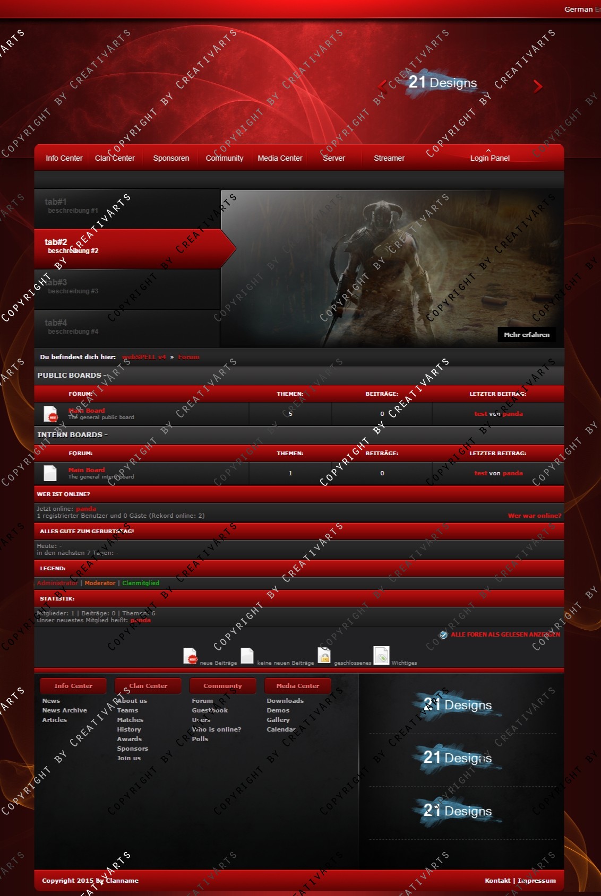This screenshot has height=896, width=601.
Task: Click the footer Info Center button
Action: [73, 686]
